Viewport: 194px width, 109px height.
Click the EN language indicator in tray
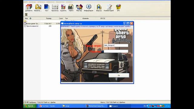pos(145,106)
